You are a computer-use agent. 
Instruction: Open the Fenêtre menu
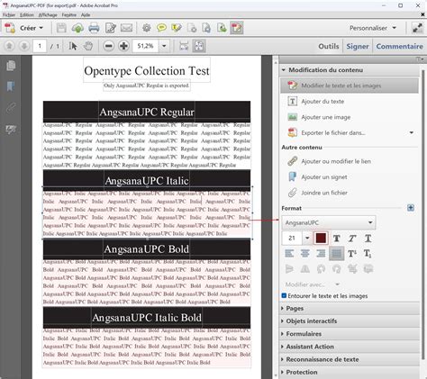point(69,14)
